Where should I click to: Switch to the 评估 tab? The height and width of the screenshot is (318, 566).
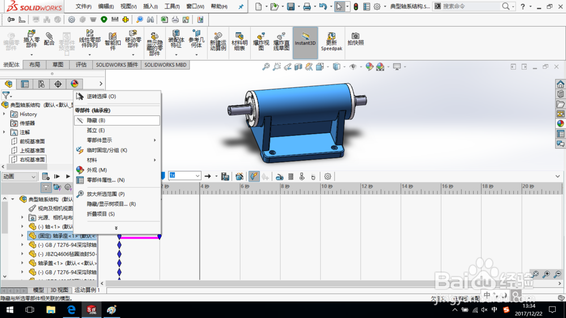pyautogui.click(x=81, y=65)
